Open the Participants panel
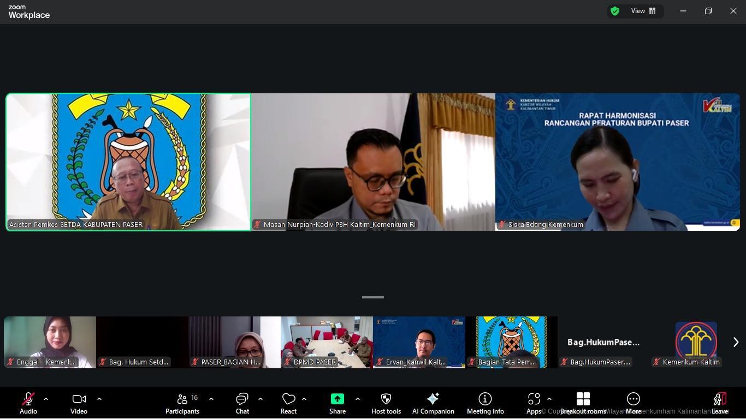This screenshot has height=419, width=746. click(x=182, y=403)
